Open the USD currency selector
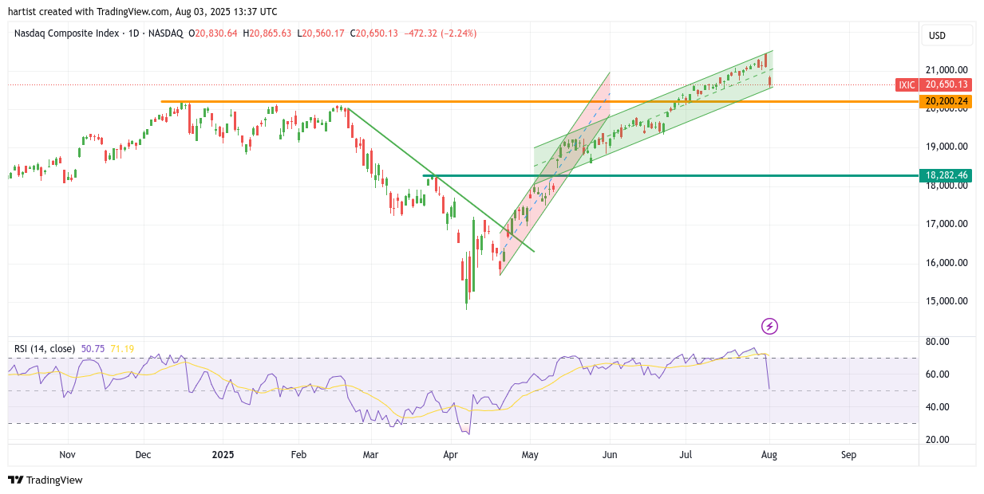This screenshot has width=984, height=494. 947,35
